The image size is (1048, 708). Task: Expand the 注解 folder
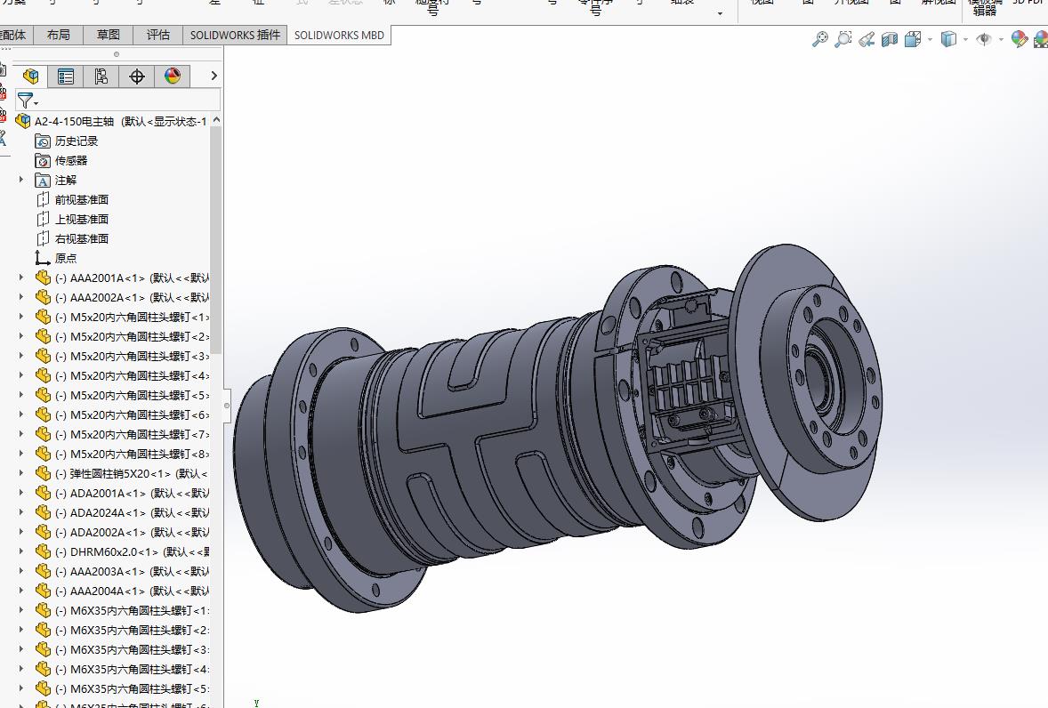pyautogui.click(x=20, y=180)
